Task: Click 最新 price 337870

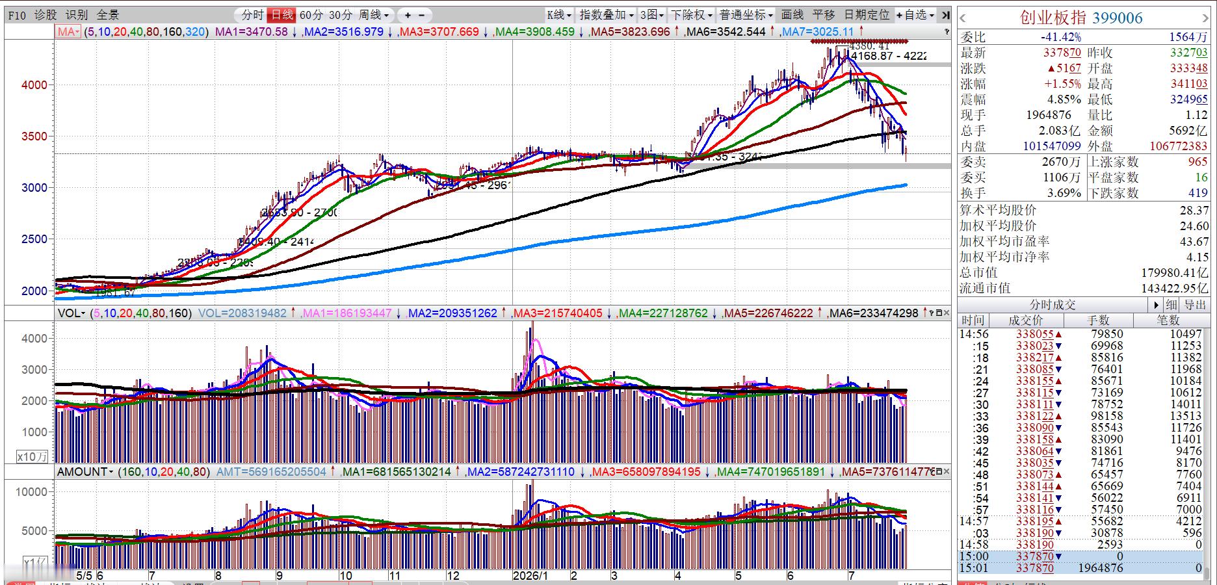Action: (1062, 53)
